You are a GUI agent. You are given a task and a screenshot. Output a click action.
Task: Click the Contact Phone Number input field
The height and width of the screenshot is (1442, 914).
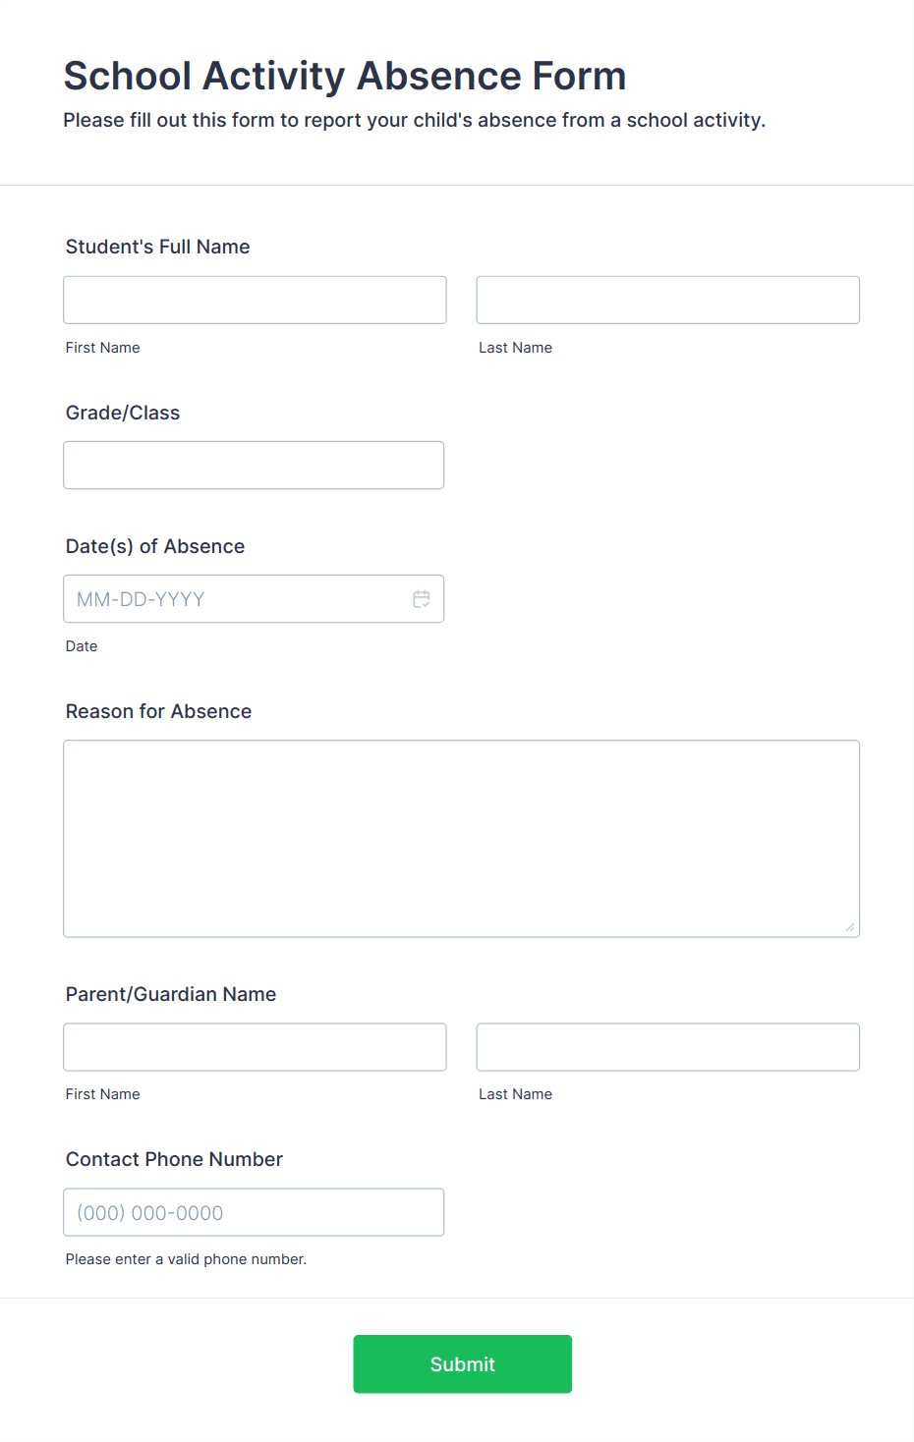point(254,1212)
